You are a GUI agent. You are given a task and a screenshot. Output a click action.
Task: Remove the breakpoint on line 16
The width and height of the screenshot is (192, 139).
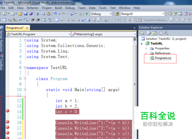coord(8,122)
